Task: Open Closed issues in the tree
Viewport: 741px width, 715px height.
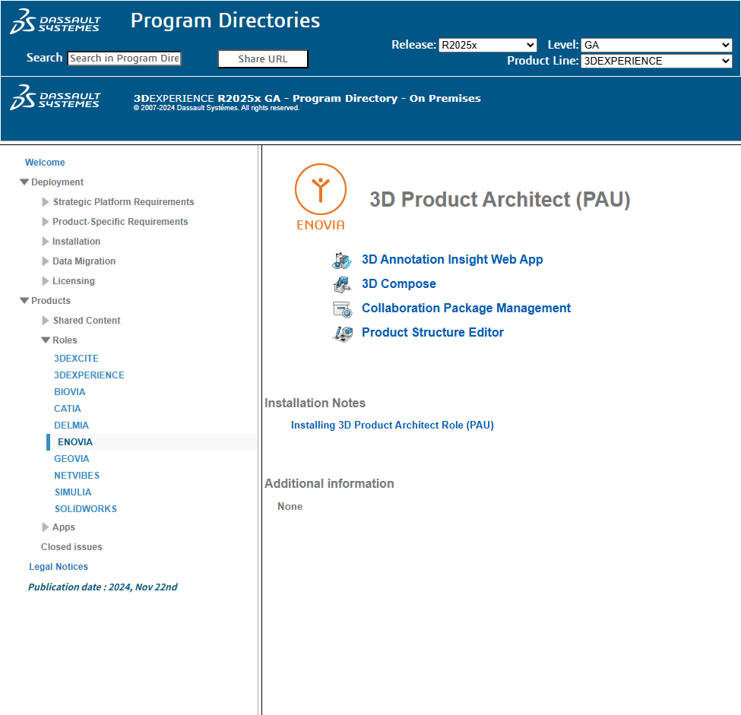Action: (71, 547)
